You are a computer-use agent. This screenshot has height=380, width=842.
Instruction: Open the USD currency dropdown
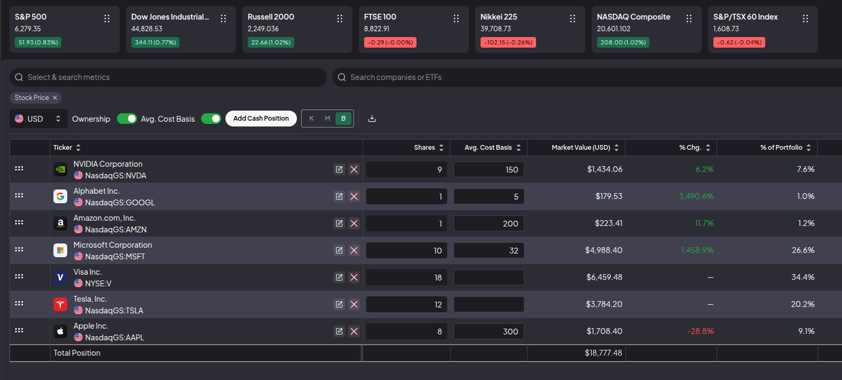point(39,119)
